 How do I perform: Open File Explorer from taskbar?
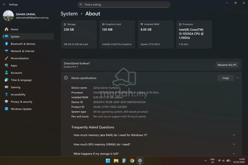[116, 161]
